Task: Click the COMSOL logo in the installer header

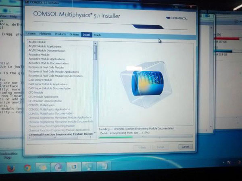Action: click(177, 18)
